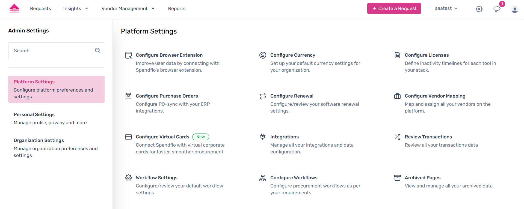Click the Configure Renewal arrows icon

[263, 96]
